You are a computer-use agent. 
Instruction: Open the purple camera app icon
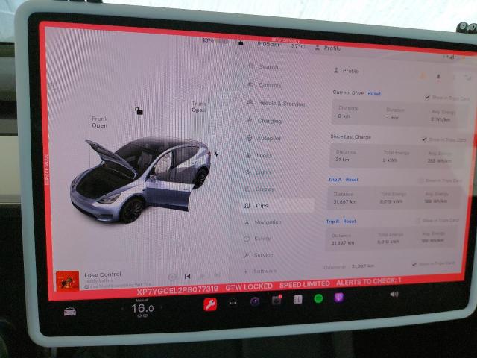coord(255,301)
